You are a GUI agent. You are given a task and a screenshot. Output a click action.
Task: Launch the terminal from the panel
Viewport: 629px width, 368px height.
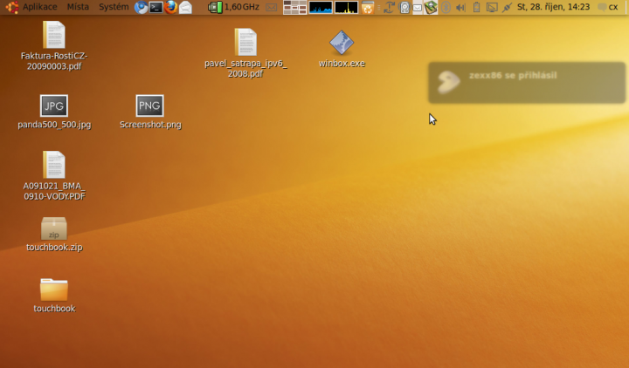(156, 7)
